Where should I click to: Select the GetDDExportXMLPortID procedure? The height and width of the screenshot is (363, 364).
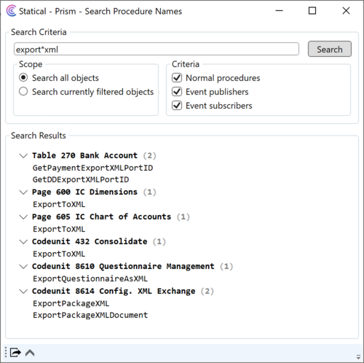[x=81, y=179]
